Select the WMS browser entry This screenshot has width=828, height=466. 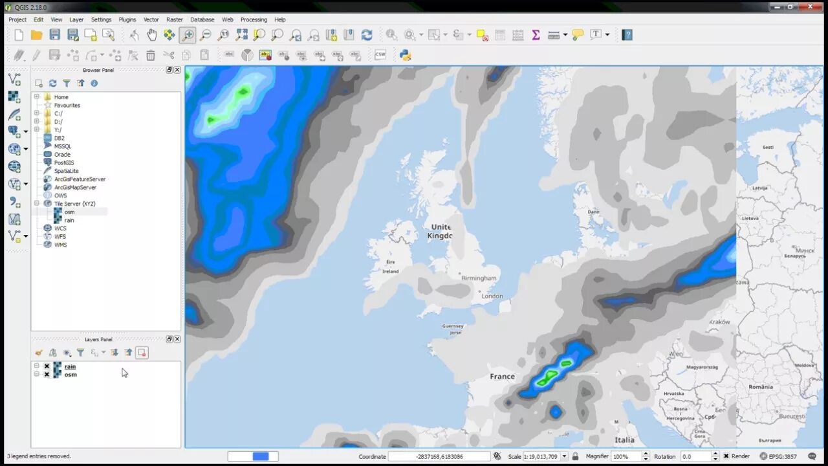tap(60, 245)
